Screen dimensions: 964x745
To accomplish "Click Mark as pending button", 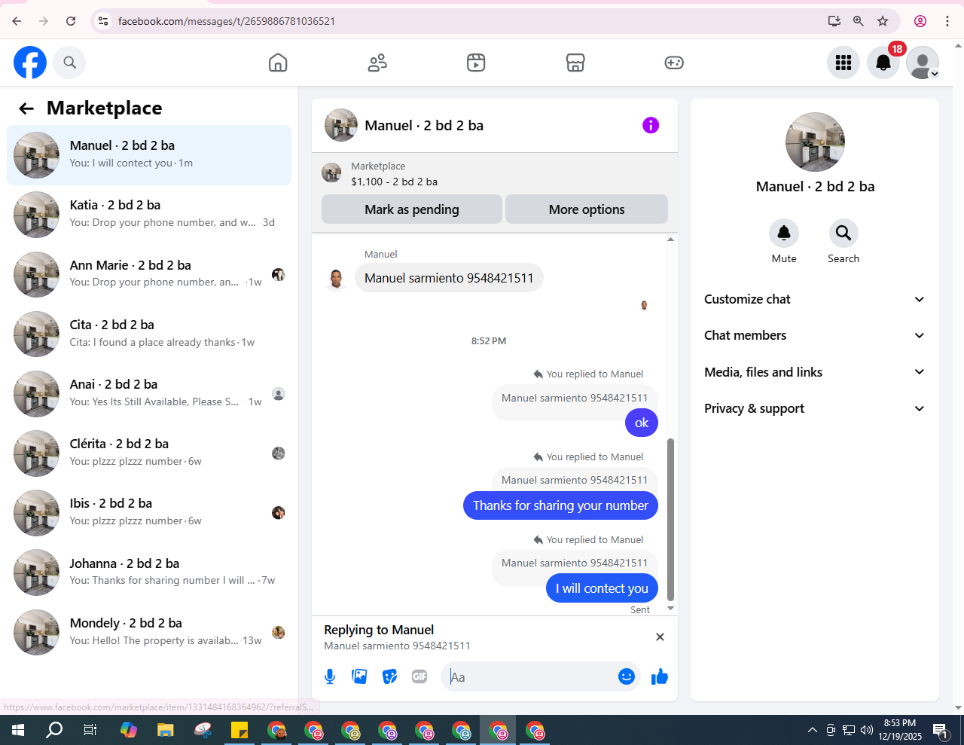I will click(x=412, y=209).
